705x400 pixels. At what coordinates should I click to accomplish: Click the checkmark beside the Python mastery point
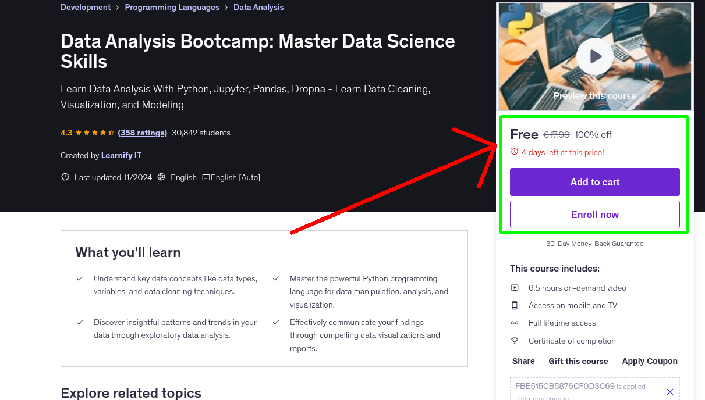(275, 278)
